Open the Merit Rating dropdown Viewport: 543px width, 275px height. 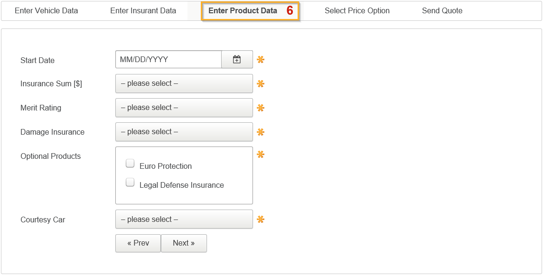point(184,108)
